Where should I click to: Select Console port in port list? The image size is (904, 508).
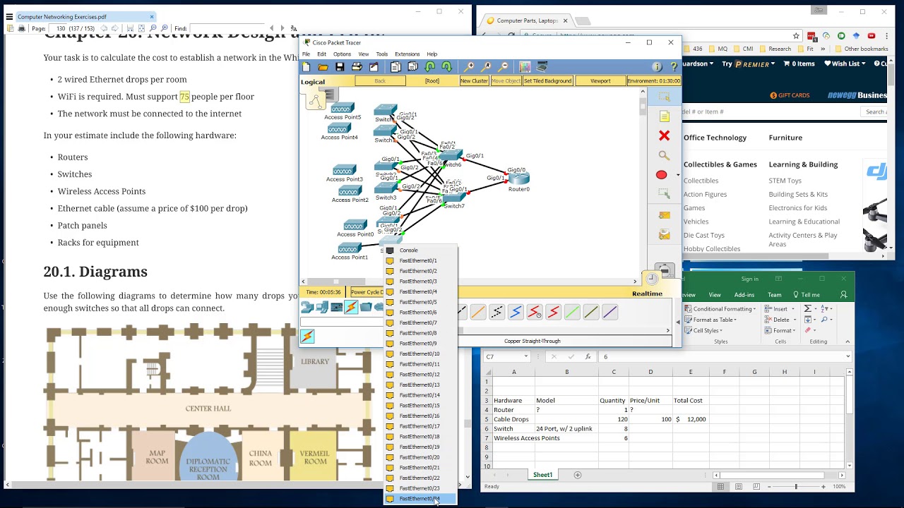(421, 250)
